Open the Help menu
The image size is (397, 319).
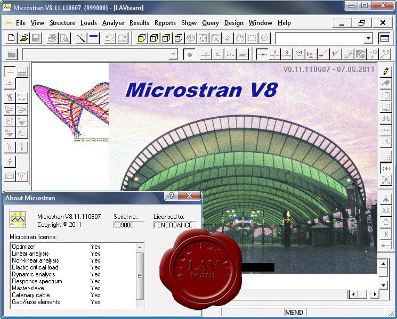[x=284, y=23]
